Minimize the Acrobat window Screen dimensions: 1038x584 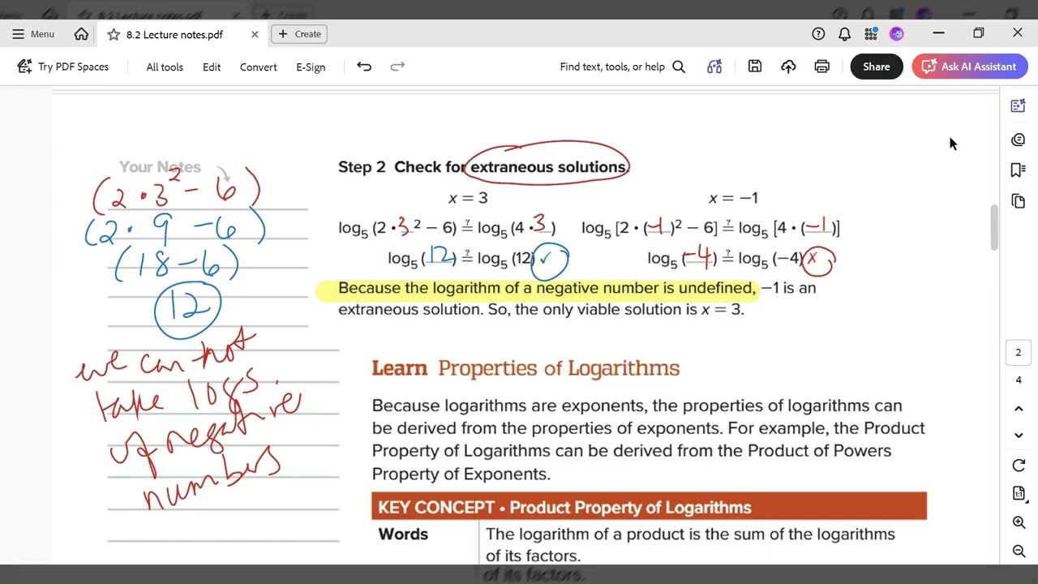pyautogui.click(x=939, y=33)
